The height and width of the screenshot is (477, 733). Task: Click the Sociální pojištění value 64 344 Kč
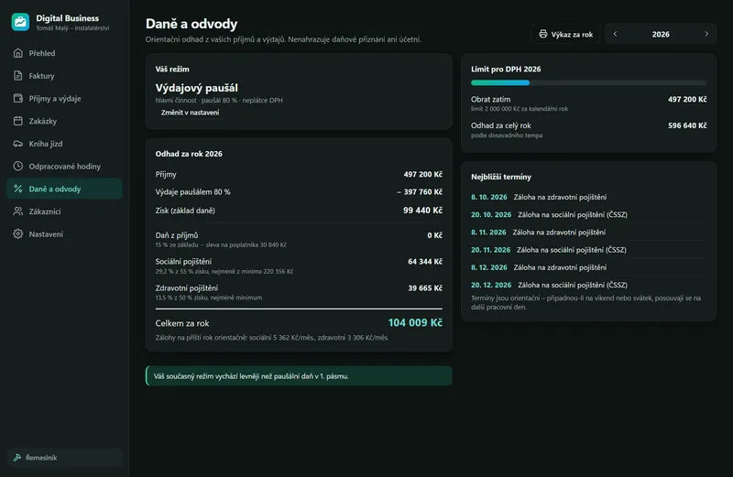click(425, 262)
